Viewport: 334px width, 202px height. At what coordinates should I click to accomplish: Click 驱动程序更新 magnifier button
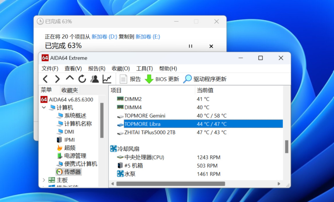click(x=205, y=79)
